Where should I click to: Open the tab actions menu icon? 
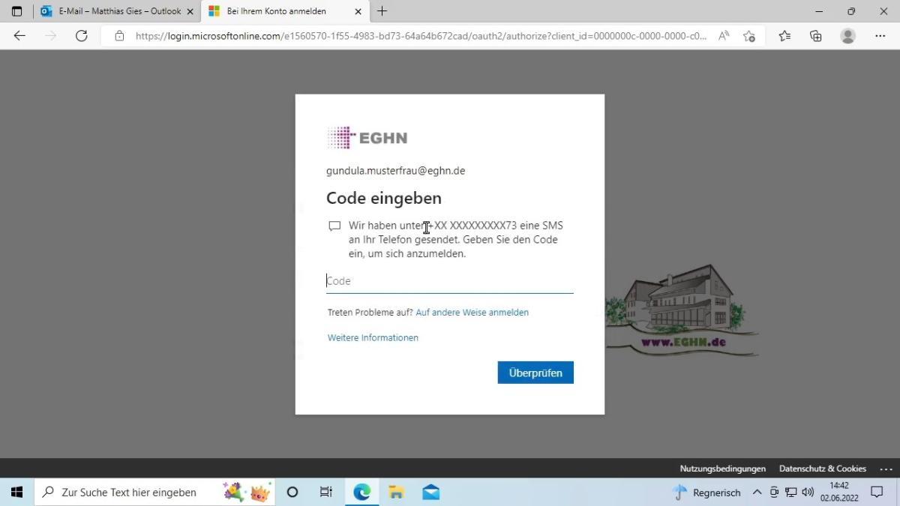coord(16,11)
